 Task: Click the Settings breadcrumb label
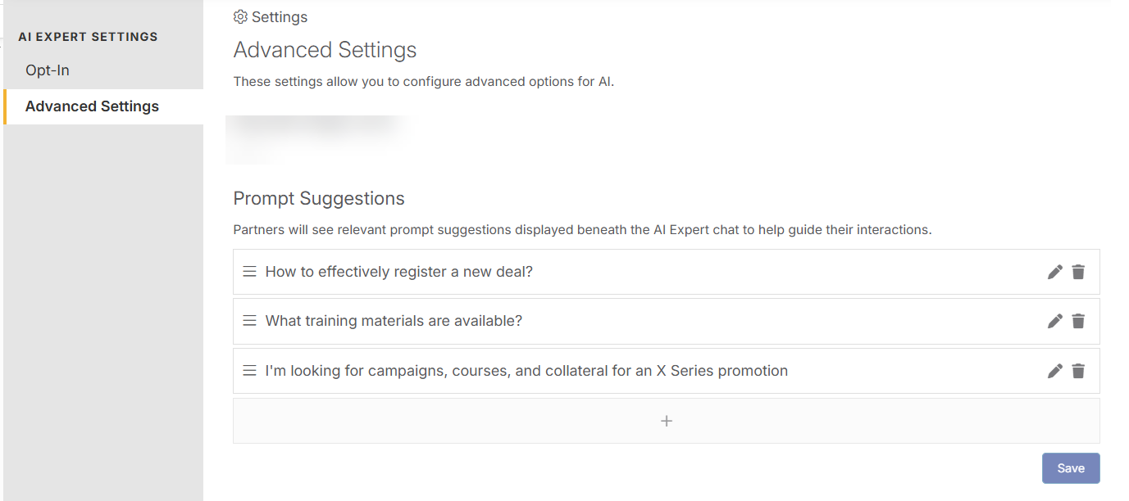280,17
